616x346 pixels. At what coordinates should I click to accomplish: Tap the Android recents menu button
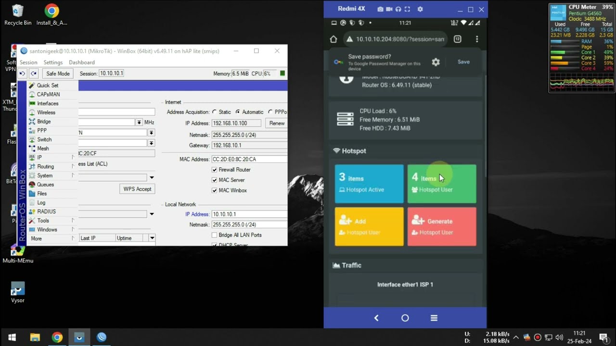coord(434,318)
